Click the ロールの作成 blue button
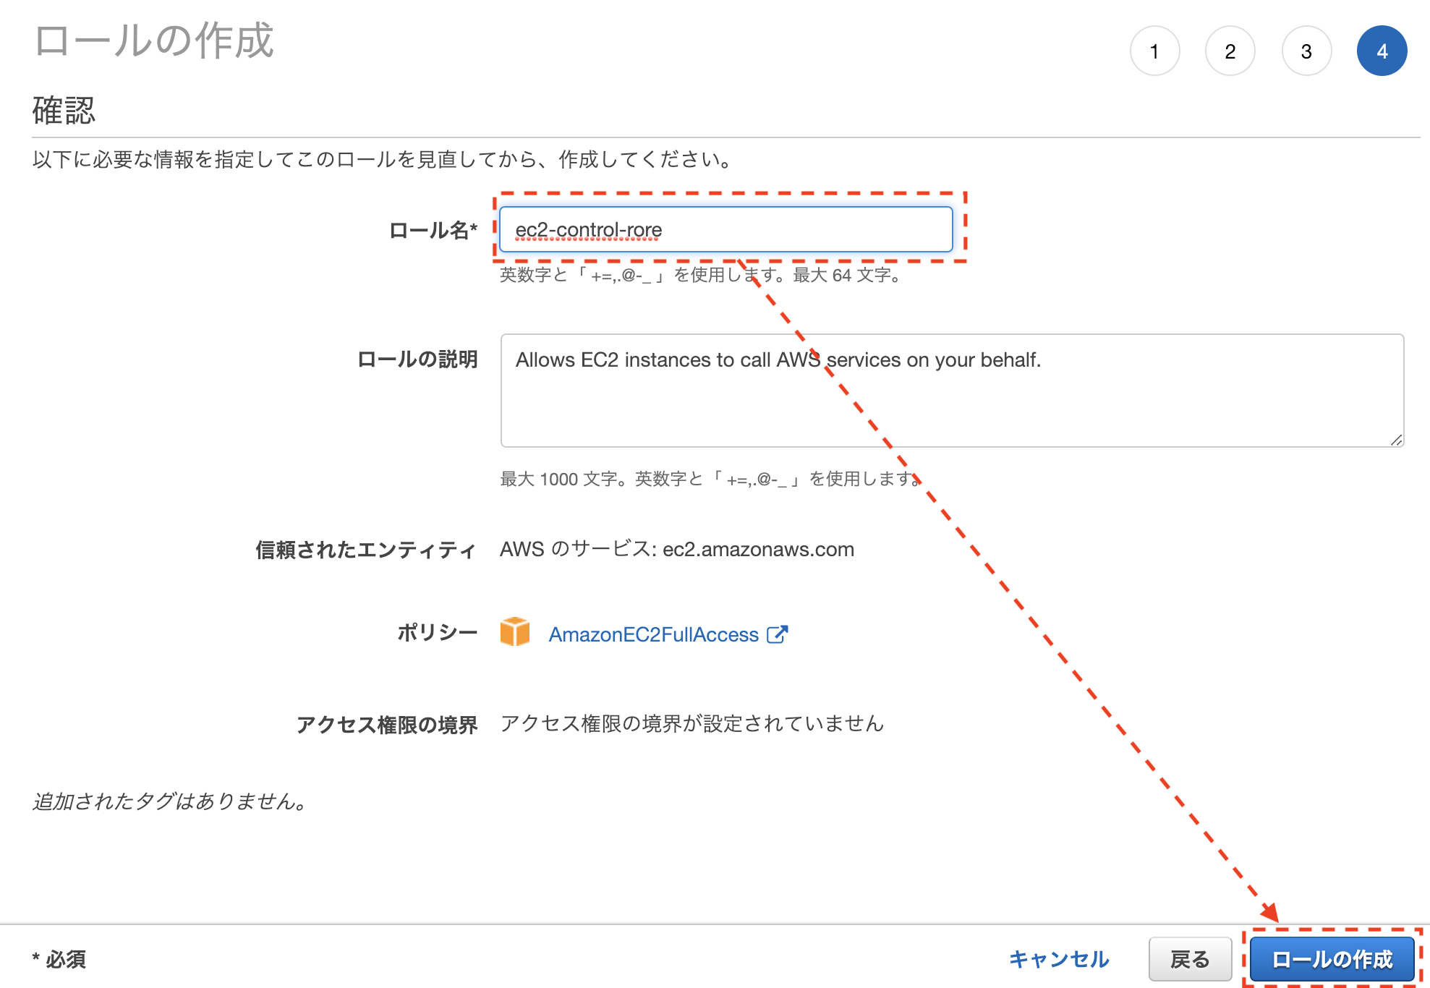 tap(1332, 959)
